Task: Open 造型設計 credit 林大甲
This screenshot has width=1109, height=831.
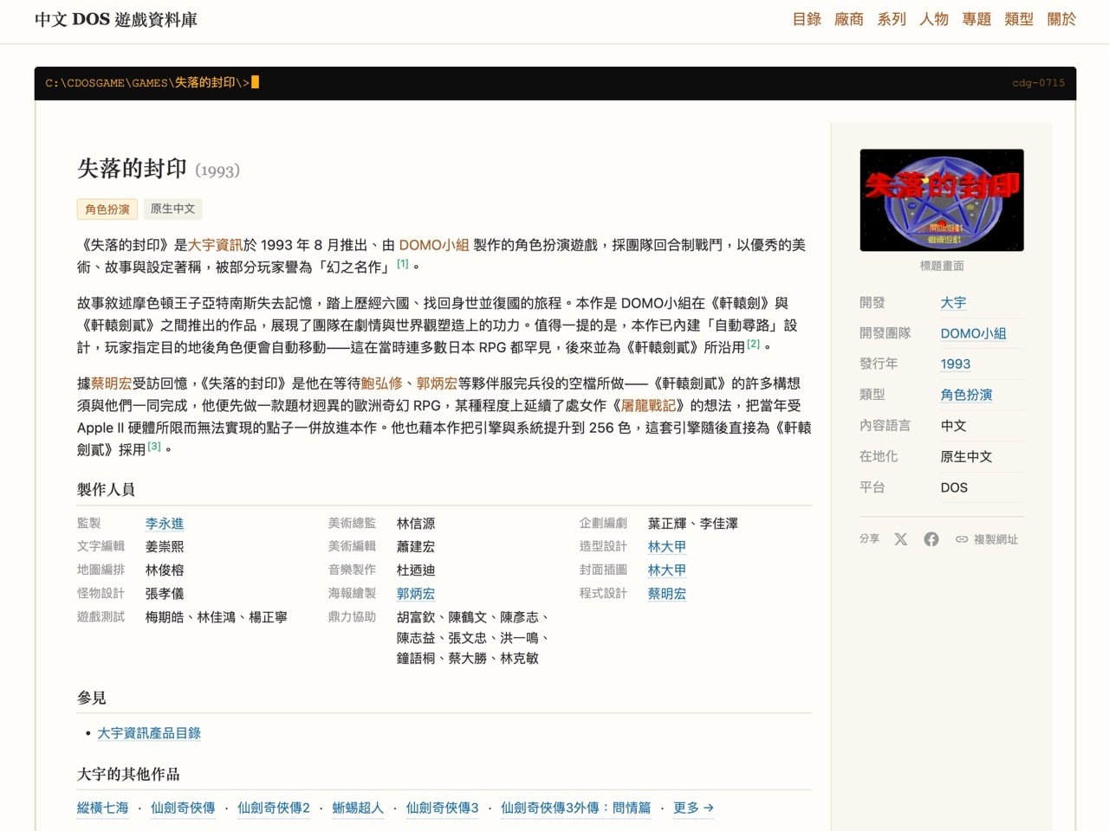Action: 667,547
